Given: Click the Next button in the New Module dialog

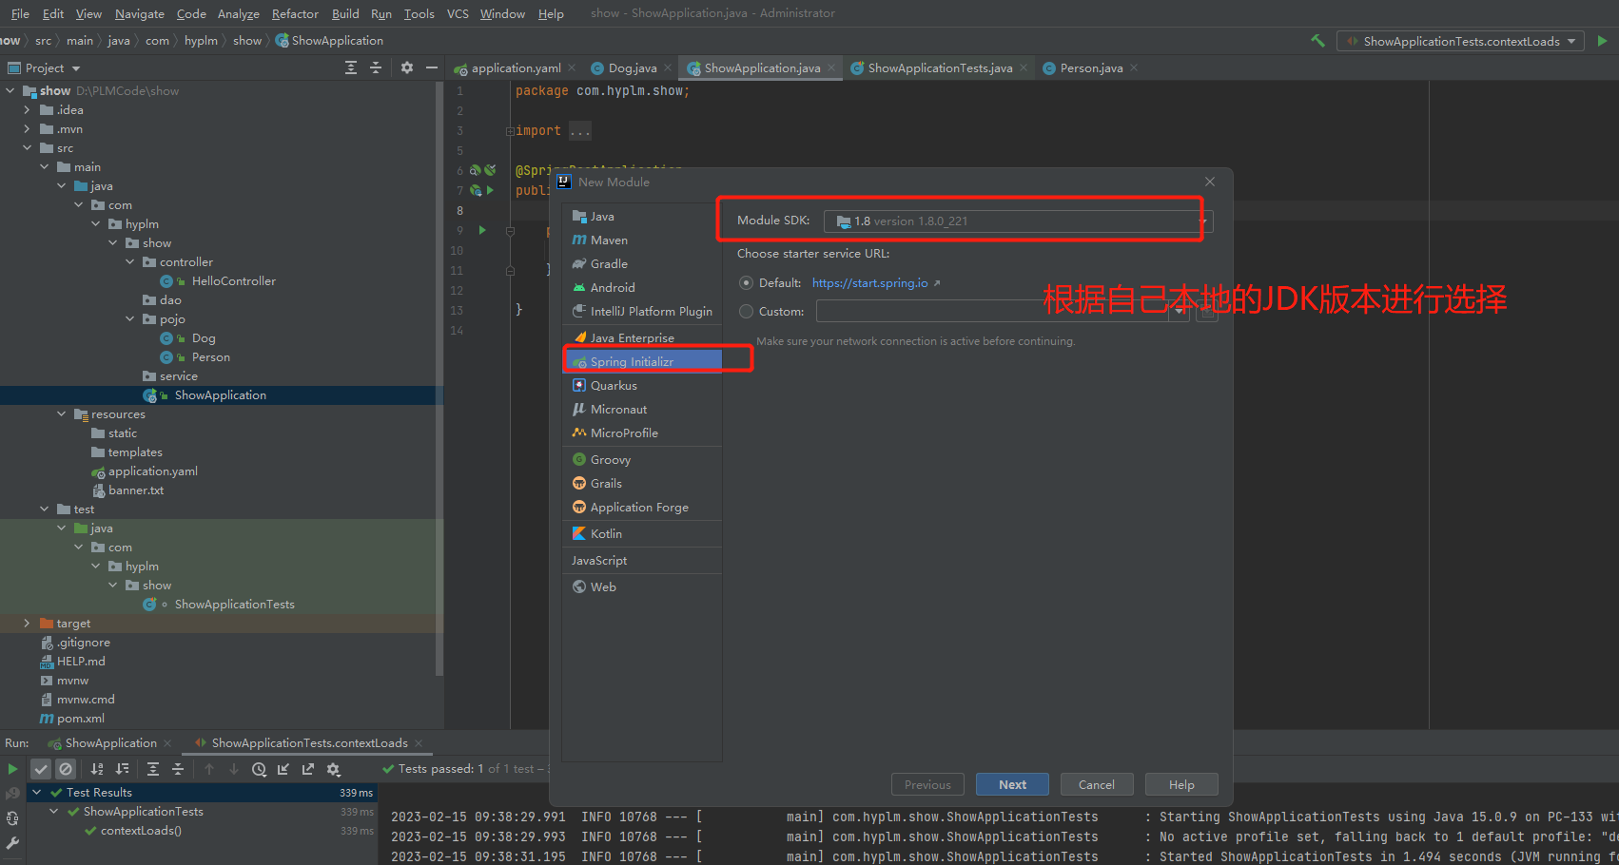Looking at the screenshot, I should (x=1011, y=783).
